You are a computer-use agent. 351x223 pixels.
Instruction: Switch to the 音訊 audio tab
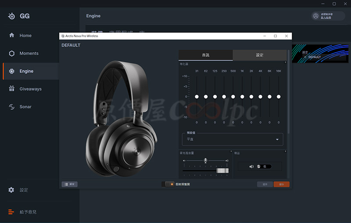coord(205,55)
